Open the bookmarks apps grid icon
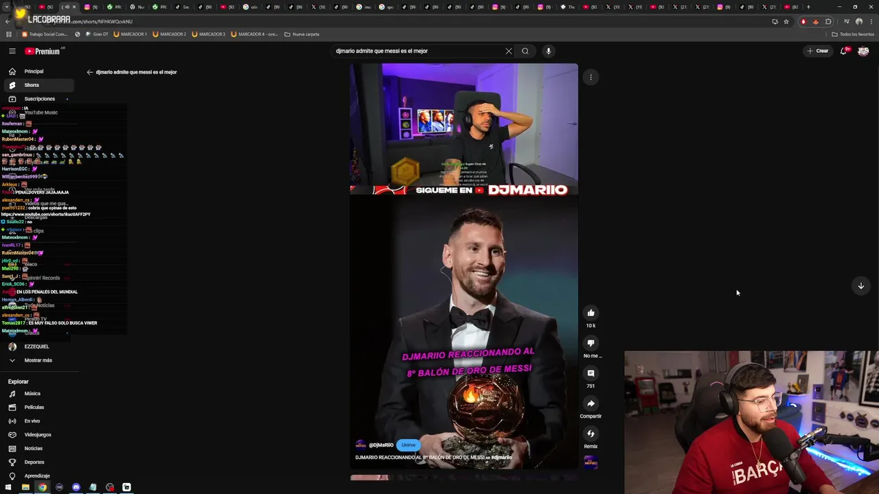The width and height of the screenshot is (879, 494). click(8, 34)
